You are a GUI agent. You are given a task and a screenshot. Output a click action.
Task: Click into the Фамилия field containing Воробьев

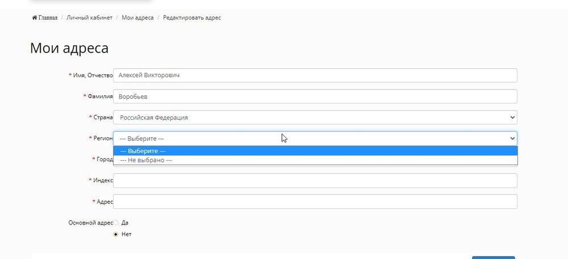point(315,97)
